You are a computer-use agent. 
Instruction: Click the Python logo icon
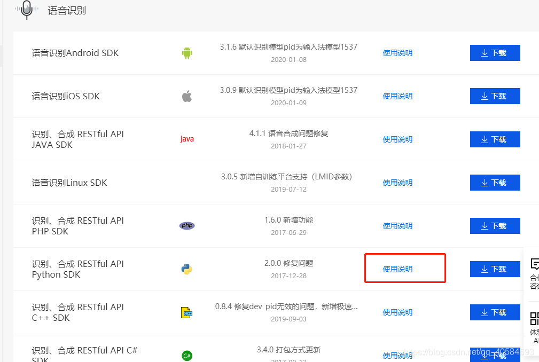coord(186,269)
